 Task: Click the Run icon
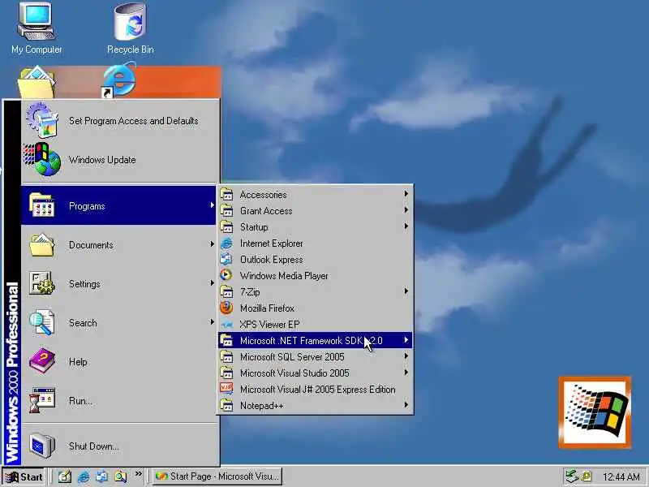42,400
